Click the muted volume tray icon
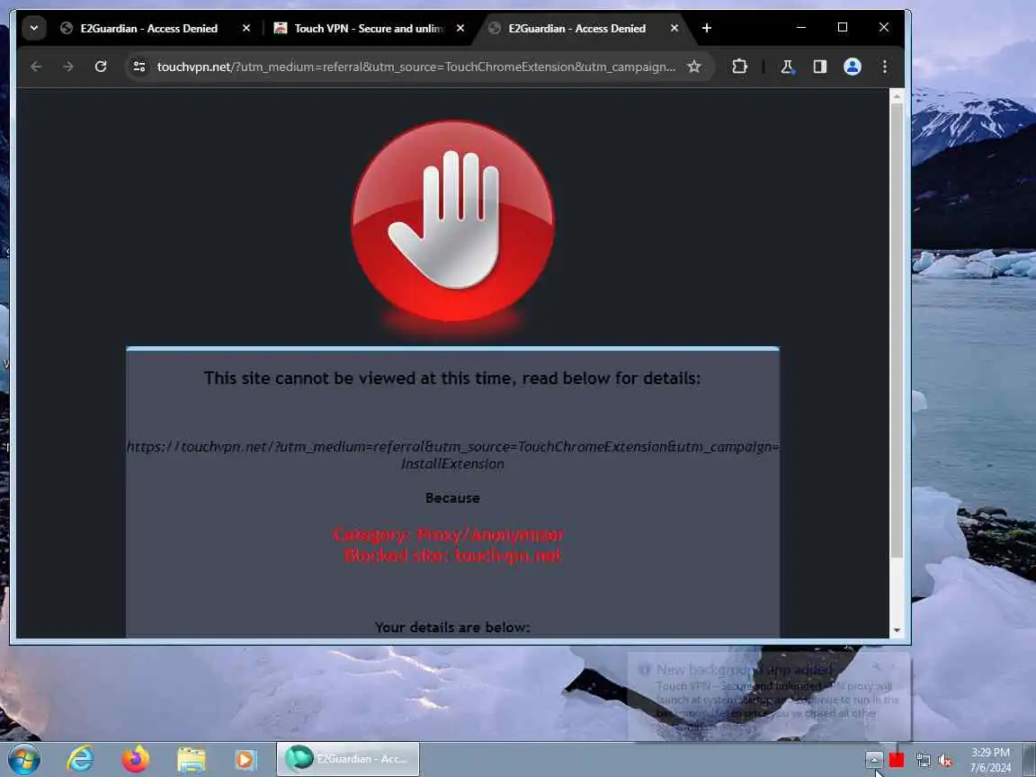This screenshot has height=777, width=1036. [945, 761]
